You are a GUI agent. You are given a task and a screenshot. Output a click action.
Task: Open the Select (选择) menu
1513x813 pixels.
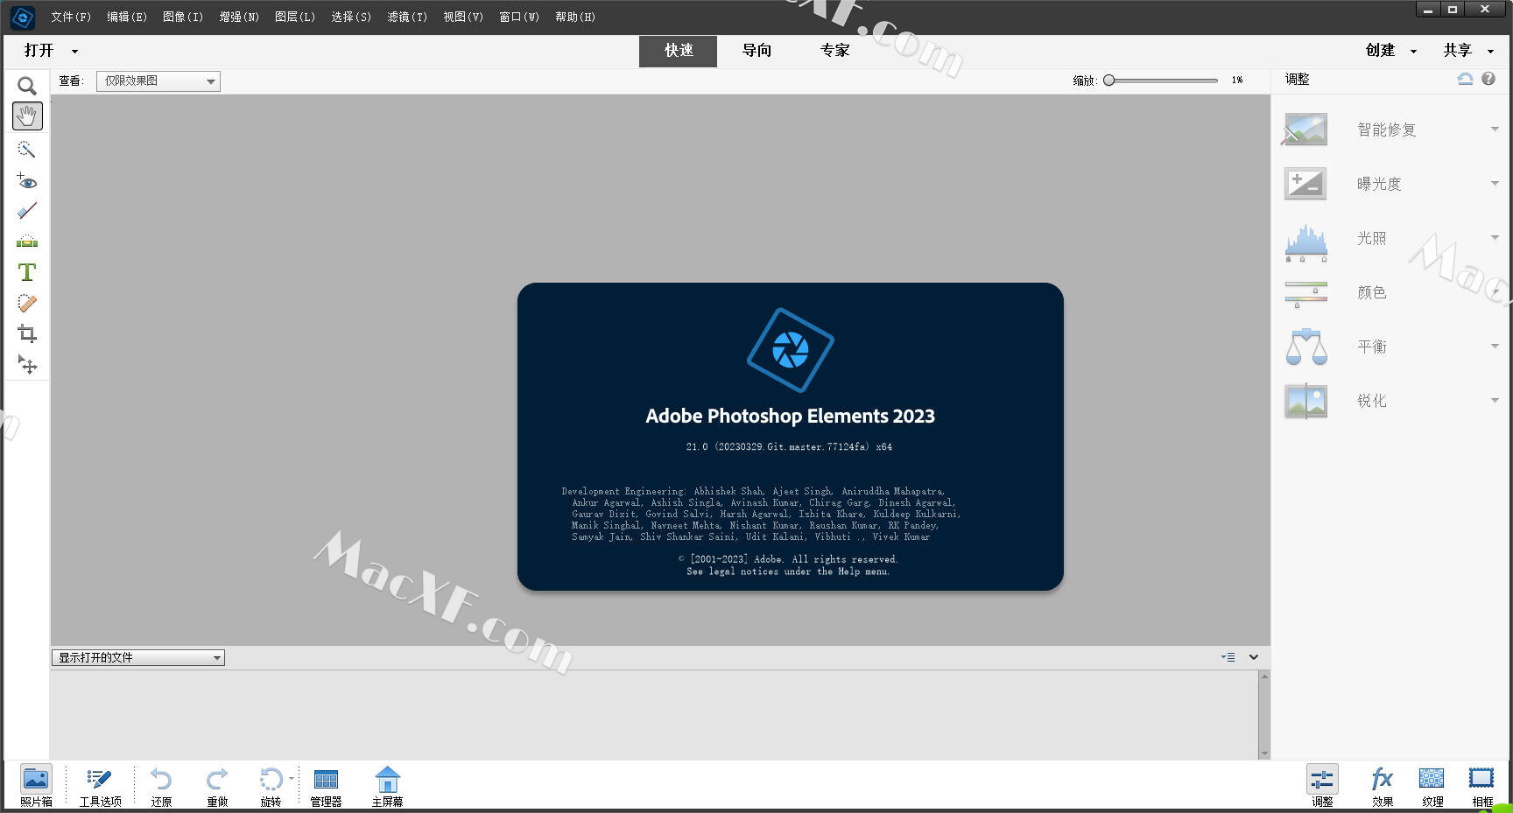click(x=351, y=17)
